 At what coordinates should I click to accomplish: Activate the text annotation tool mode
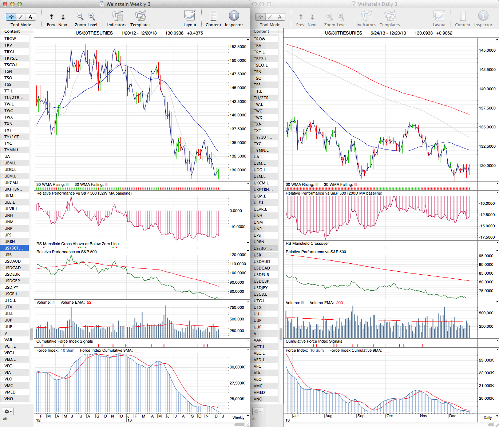click(x=30, y=17)
